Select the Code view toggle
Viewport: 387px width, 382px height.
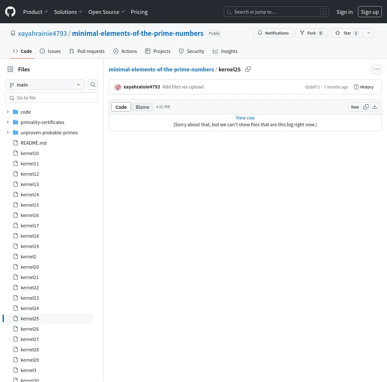coord(121,107)
